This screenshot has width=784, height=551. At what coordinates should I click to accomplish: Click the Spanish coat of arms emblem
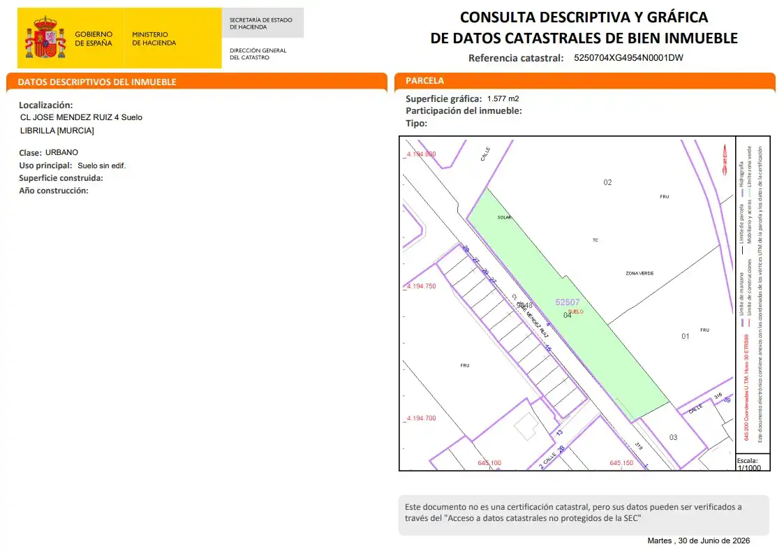[x=45, y=38]
